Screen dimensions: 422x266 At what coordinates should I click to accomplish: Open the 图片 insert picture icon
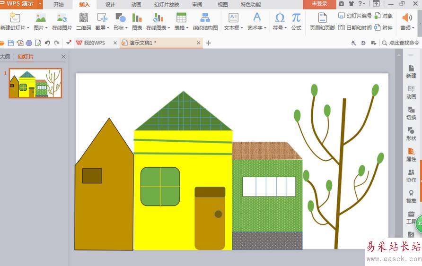41,18
